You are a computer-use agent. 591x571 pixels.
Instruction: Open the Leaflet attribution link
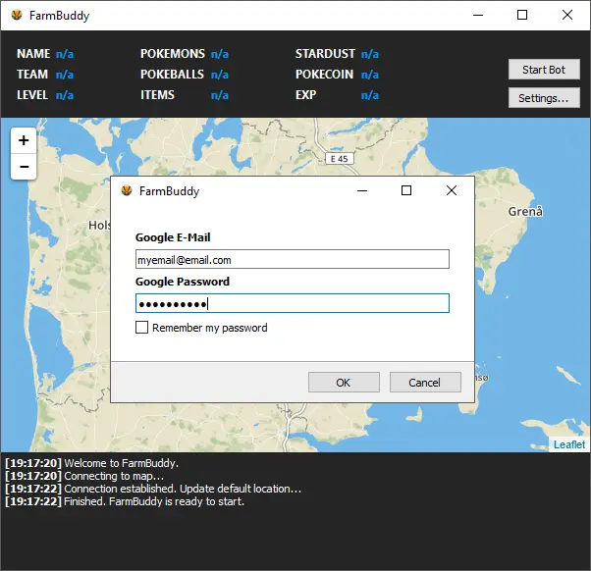[x=568, y=444]
